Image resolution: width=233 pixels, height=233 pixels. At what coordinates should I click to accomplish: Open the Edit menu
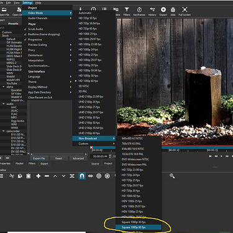click(x=8, y=2)
